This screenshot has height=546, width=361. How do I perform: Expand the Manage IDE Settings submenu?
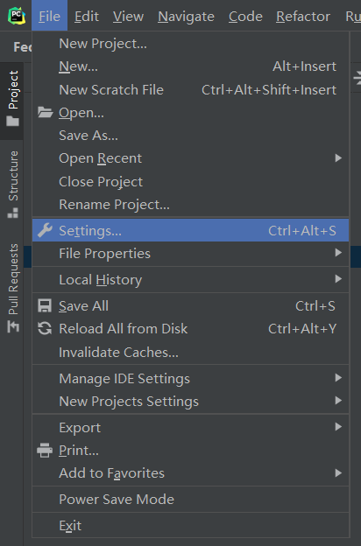(191, 379)
